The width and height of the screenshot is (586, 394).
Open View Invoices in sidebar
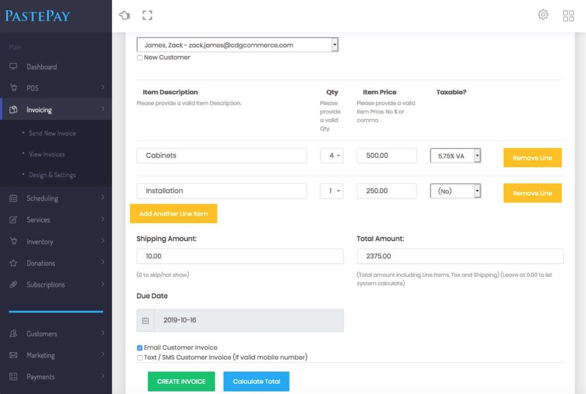[47, 154]
